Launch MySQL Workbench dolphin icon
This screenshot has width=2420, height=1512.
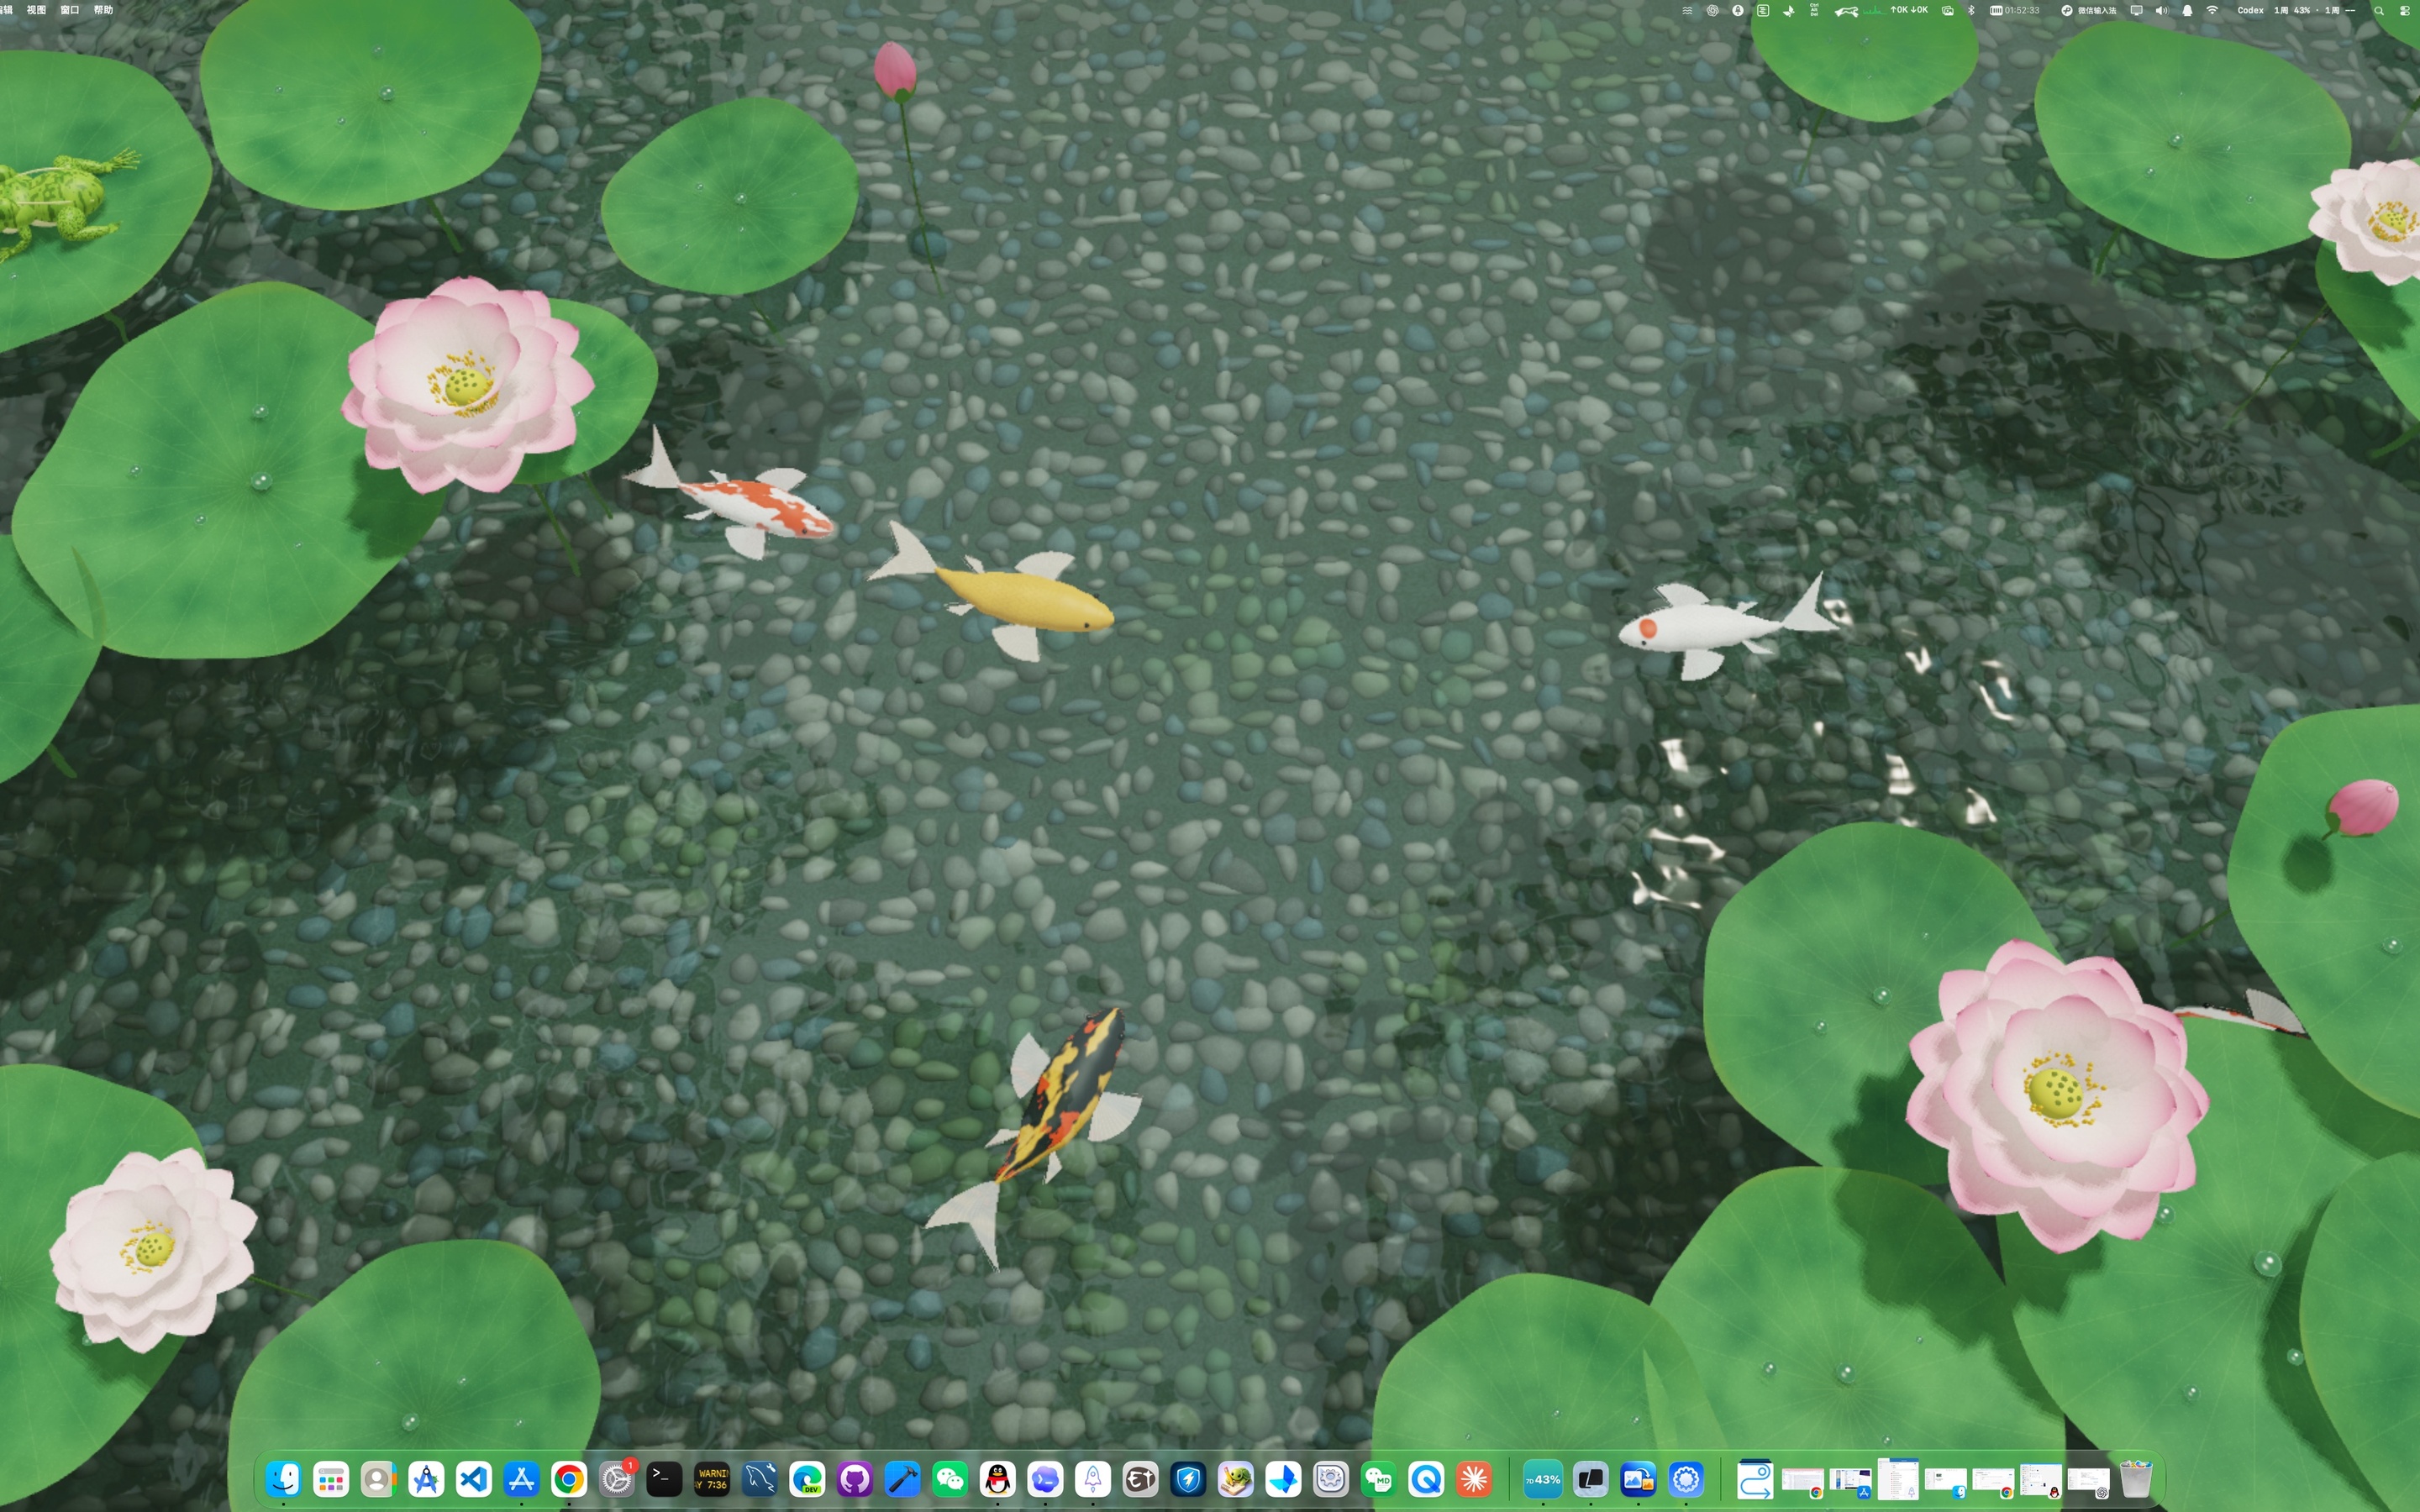pyautogui.click(x=760, y=1478)
